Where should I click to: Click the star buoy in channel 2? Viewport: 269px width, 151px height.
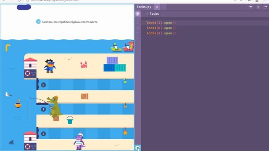pyautogui.click(x=125, y=132)
